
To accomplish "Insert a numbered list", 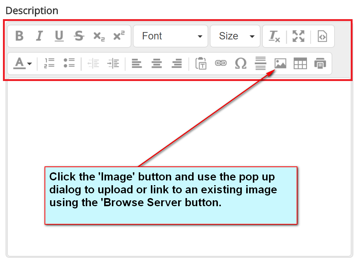I will pyautogui.click(x=49, y=63).
